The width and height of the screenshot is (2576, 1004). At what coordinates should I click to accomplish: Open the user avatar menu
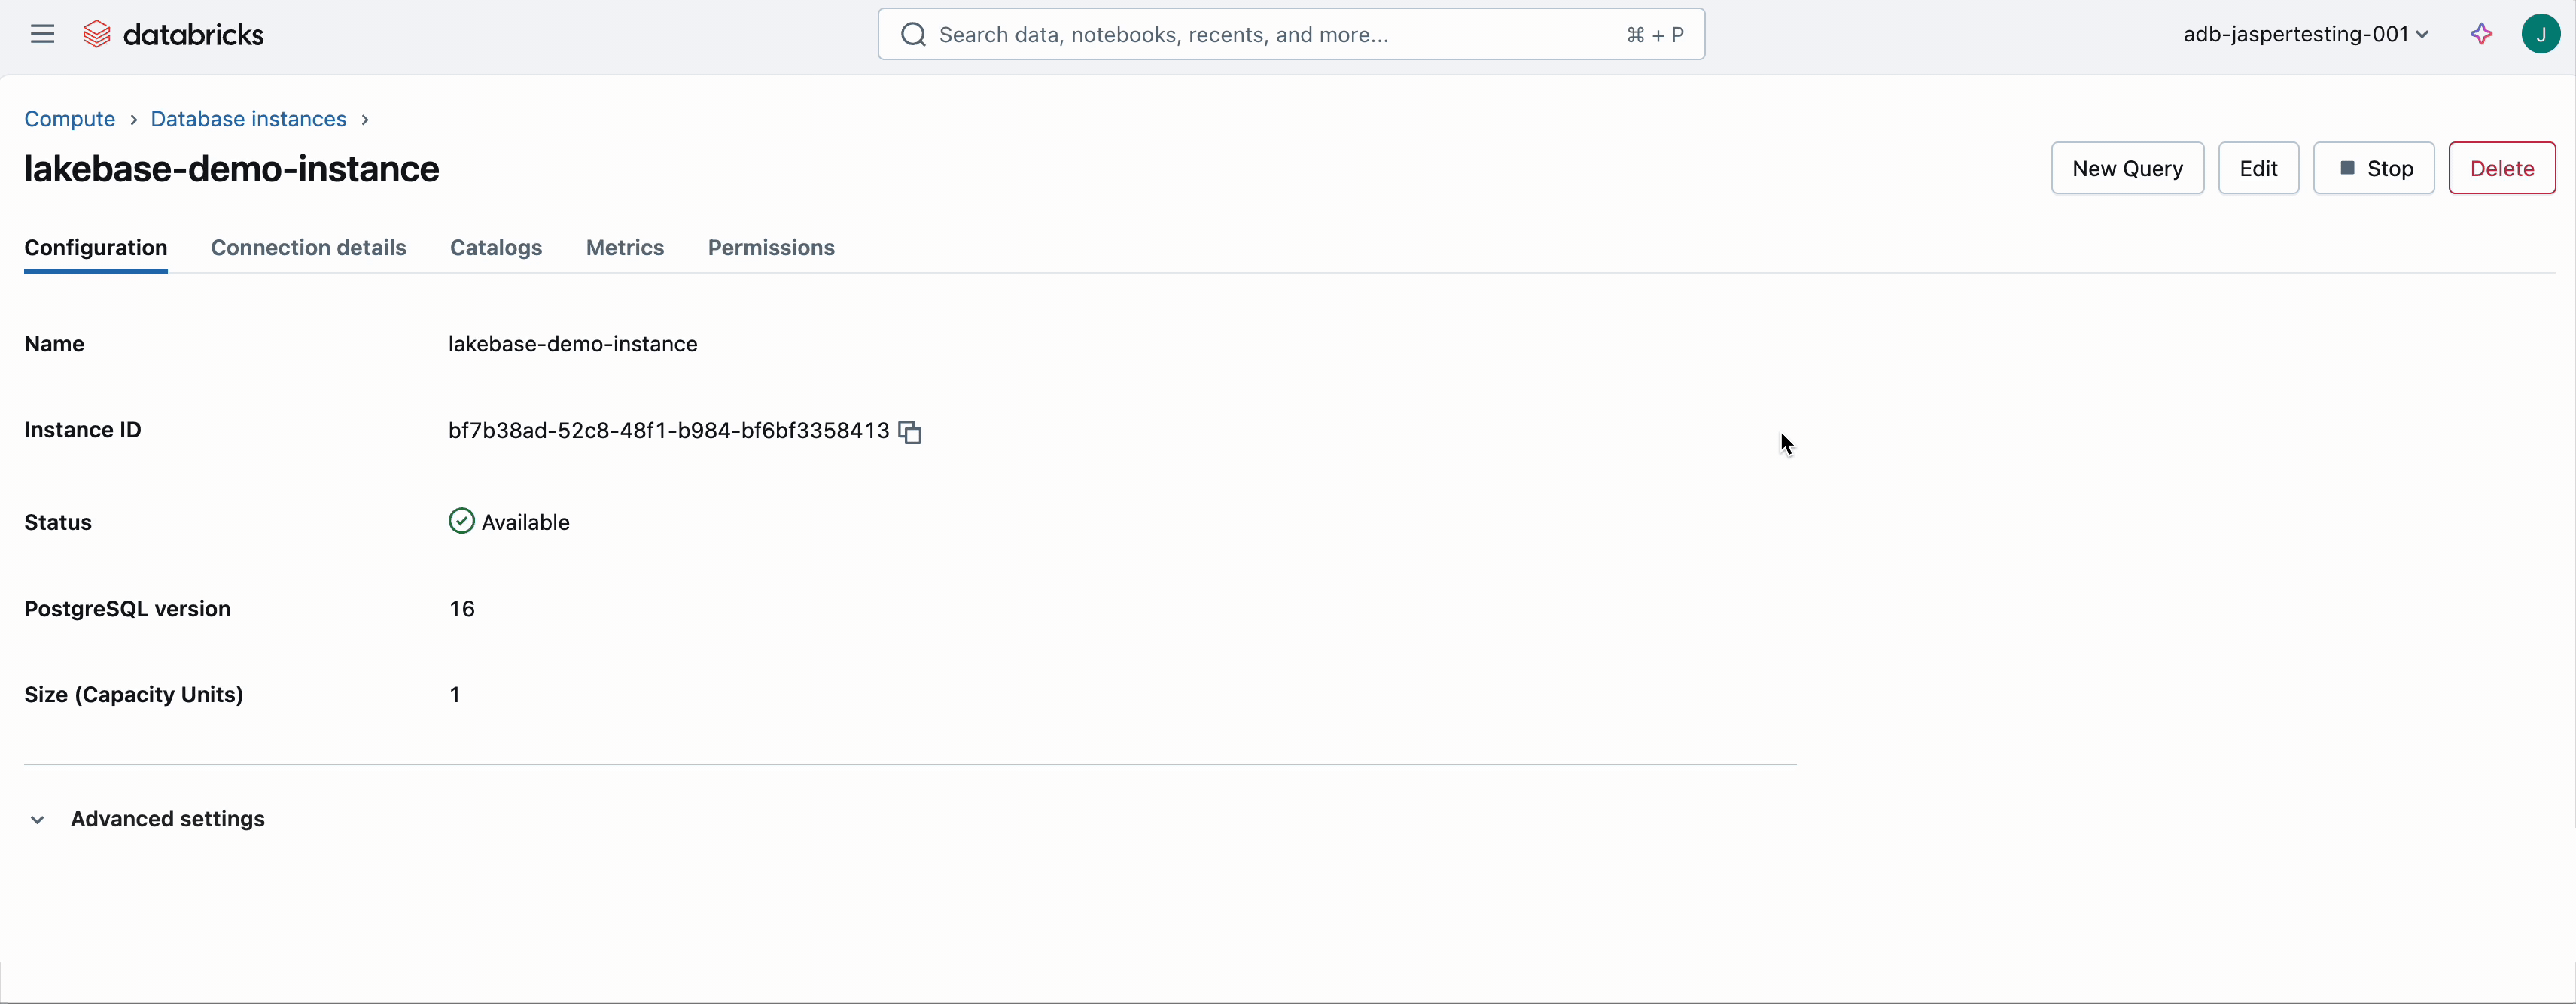click(x=2540, y=34)
